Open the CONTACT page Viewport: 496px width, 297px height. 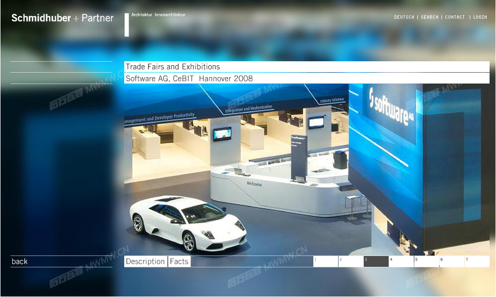(x=455, y=17)
